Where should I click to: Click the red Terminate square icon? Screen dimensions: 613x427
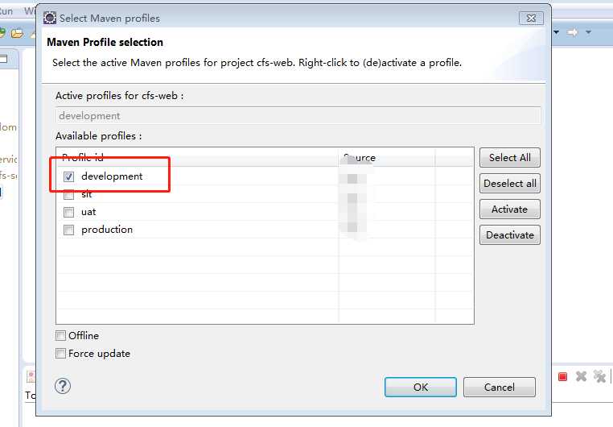pos(563,376)
